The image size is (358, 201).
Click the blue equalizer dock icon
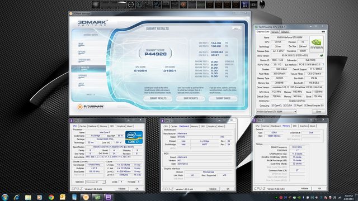[245, 4]
